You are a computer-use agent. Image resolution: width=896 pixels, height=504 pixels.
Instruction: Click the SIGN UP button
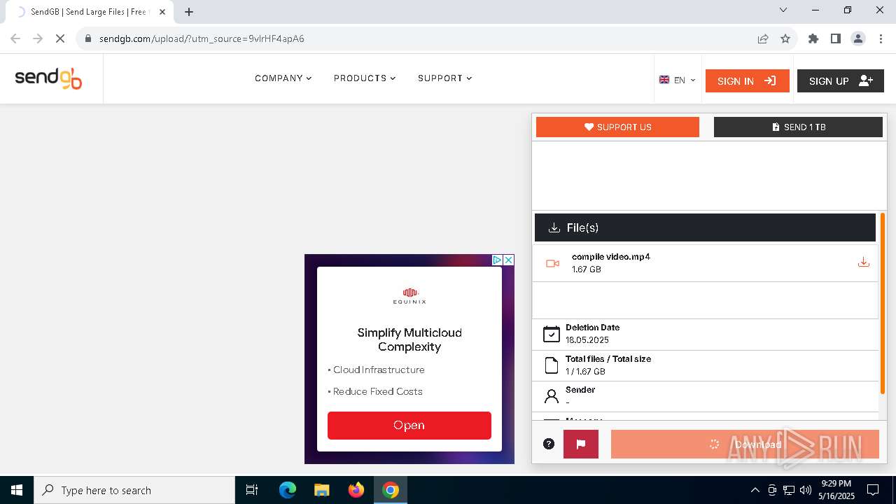click(840, 81)
